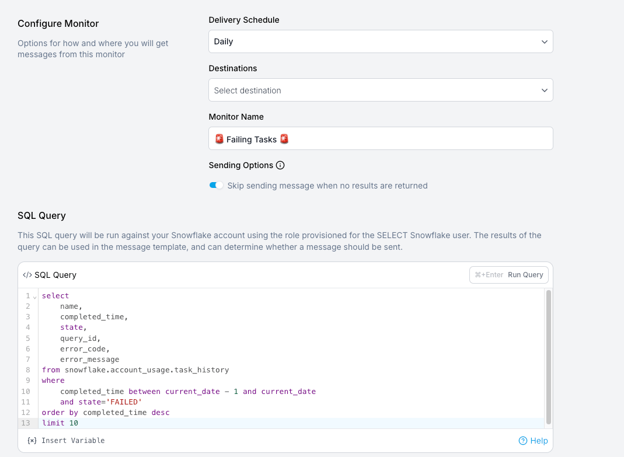
Task: Click the Delivery Schedule chevron arrow
Action: pyautogui.click(x=544, y=42)
